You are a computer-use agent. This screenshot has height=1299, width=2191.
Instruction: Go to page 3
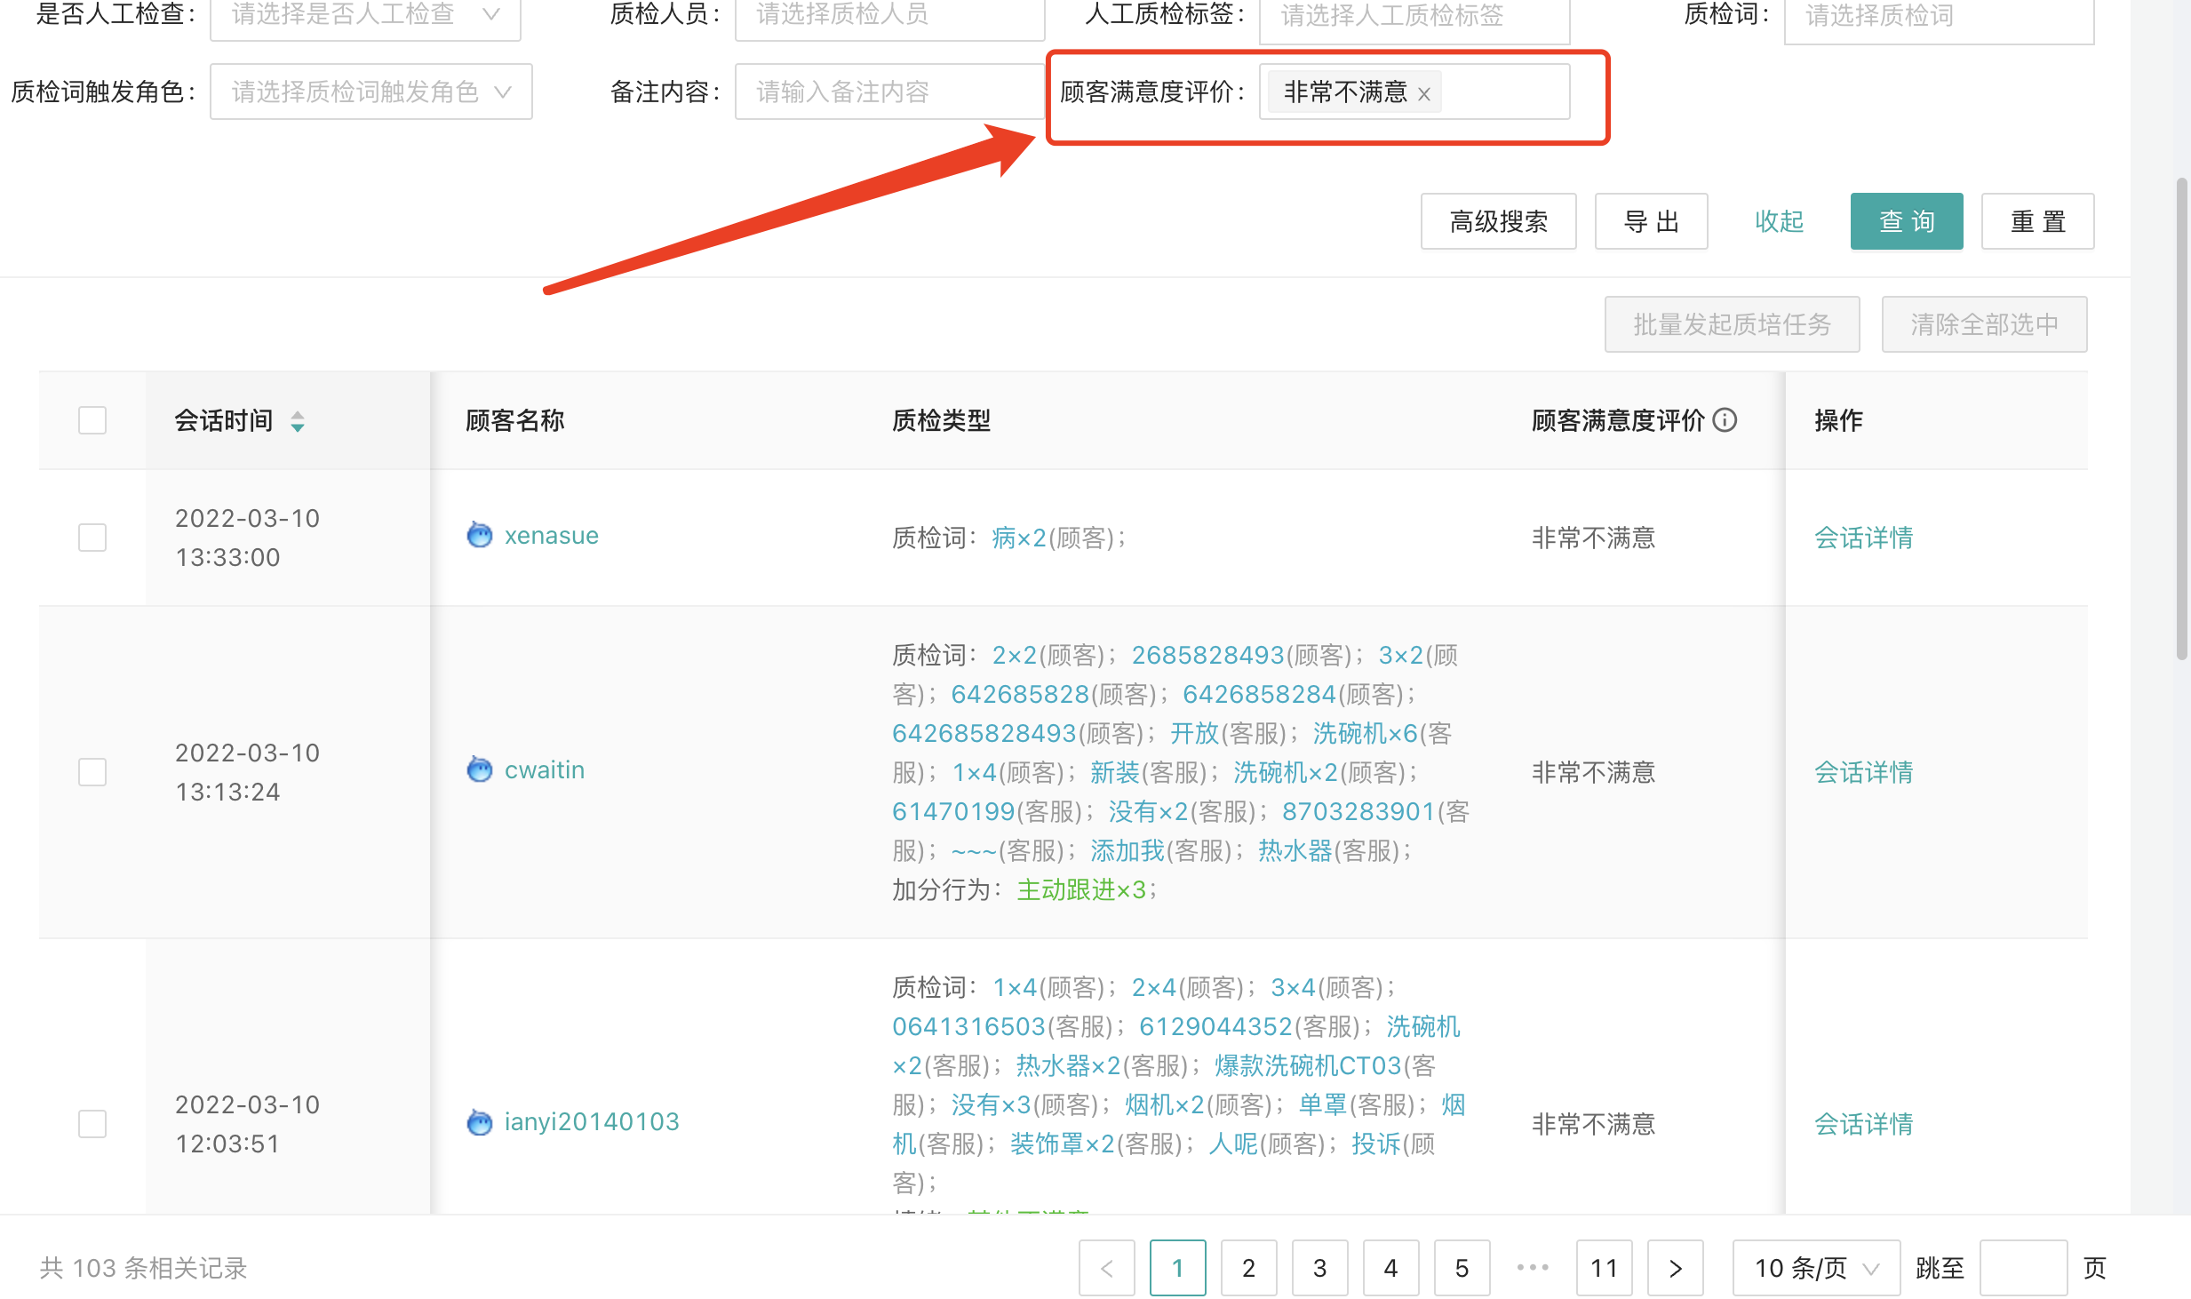pos(1319,1268)
